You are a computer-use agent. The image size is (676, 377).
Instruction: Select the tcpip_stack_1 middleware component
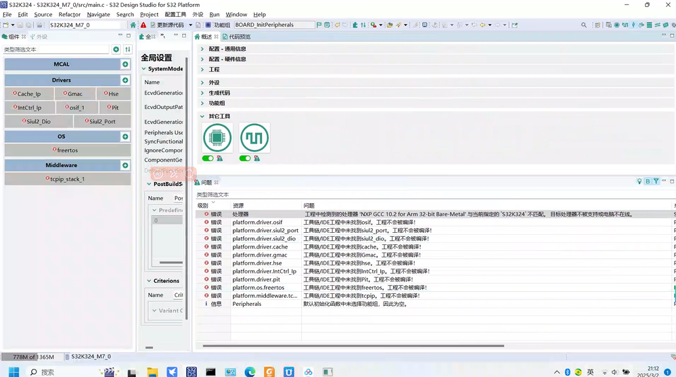[x=68, y=179]
